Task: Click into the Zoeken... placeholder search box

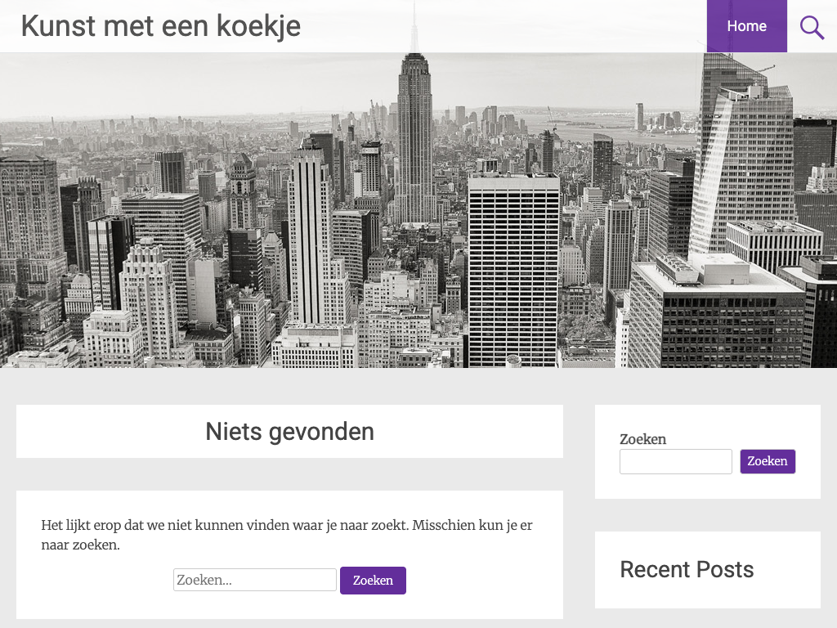Action: point(254,580)
